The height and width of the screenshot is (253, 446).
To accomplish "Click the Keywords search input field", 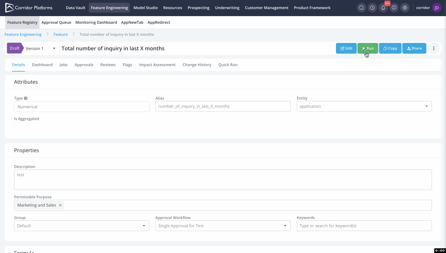I will (x=364, y=226).
